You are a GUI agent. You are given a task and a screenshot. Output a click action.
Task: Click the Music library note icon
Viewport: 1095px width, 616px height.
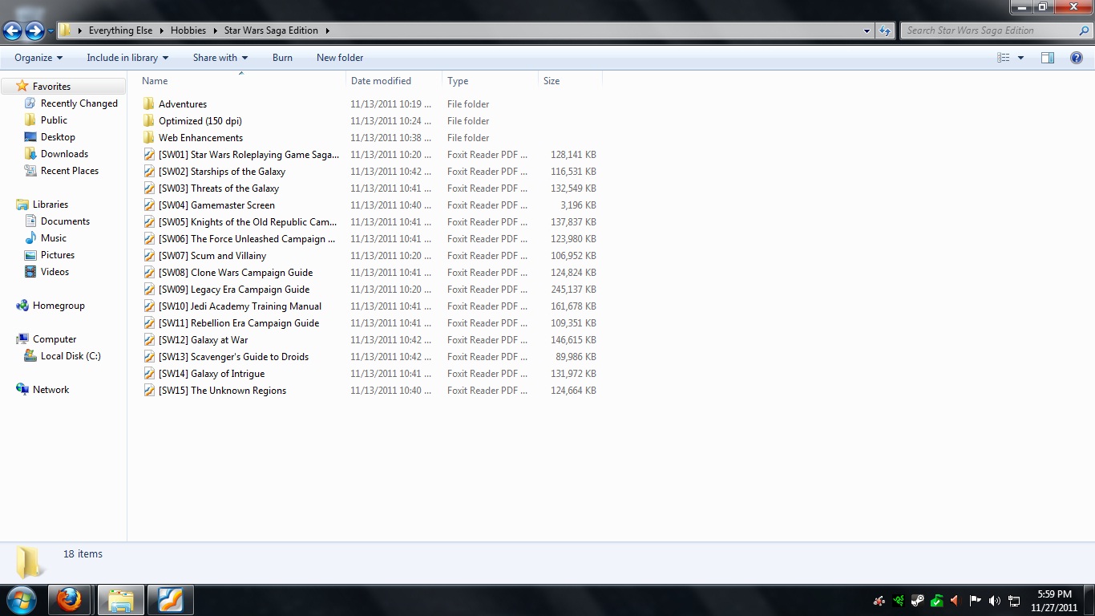(x=30, y=238)
